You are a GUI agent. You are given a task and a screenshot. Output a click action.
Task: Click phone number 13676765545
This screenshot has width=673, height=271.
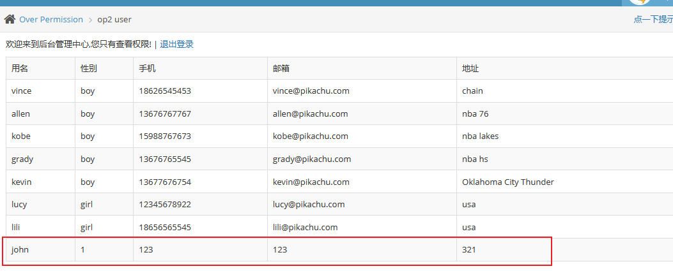tap(165, 159)
